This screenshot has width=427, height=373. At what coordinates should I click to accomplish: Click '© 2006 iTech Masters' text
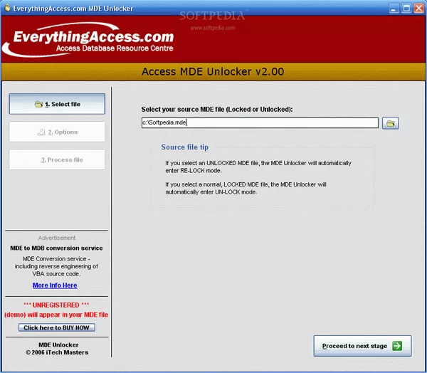pos(57,352)
